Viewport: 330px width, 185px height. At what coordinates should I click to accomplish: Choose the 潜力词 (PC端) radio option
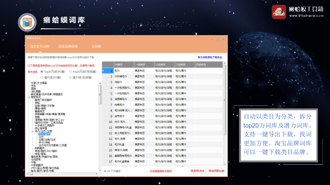click(42, 77)
